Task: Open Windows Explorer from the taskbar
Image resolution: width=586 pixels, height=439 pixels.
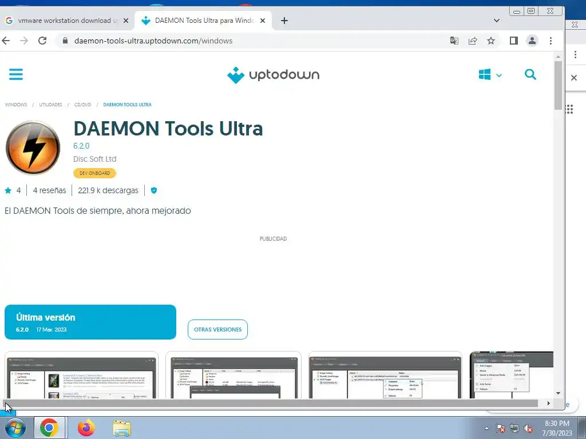Action: coord(122,428)
